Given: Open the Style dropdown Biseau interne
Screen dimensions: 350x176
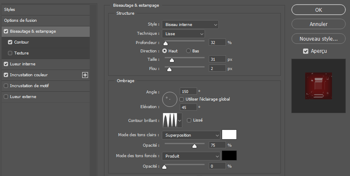Looking at the screenshot, I should 190,25.
